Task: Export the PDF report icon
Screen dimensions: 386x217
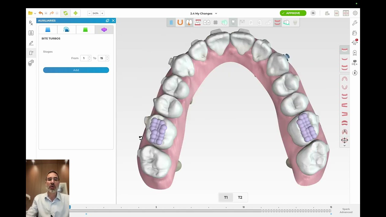Action: pyautogui.click(x=337, y=13)
